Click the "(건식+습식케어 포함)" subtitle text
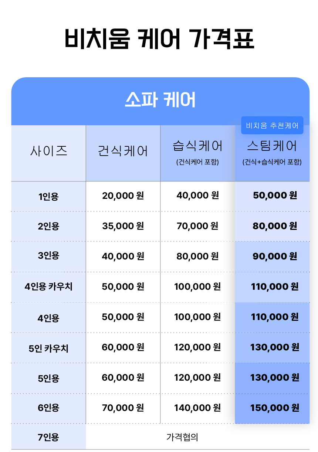 272,162
